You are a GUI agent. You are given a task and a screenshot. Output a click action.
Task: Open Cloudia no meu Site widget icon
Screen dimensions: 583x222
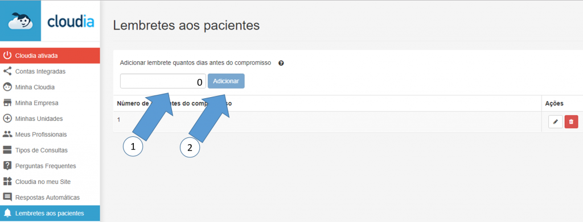[7, 182]
